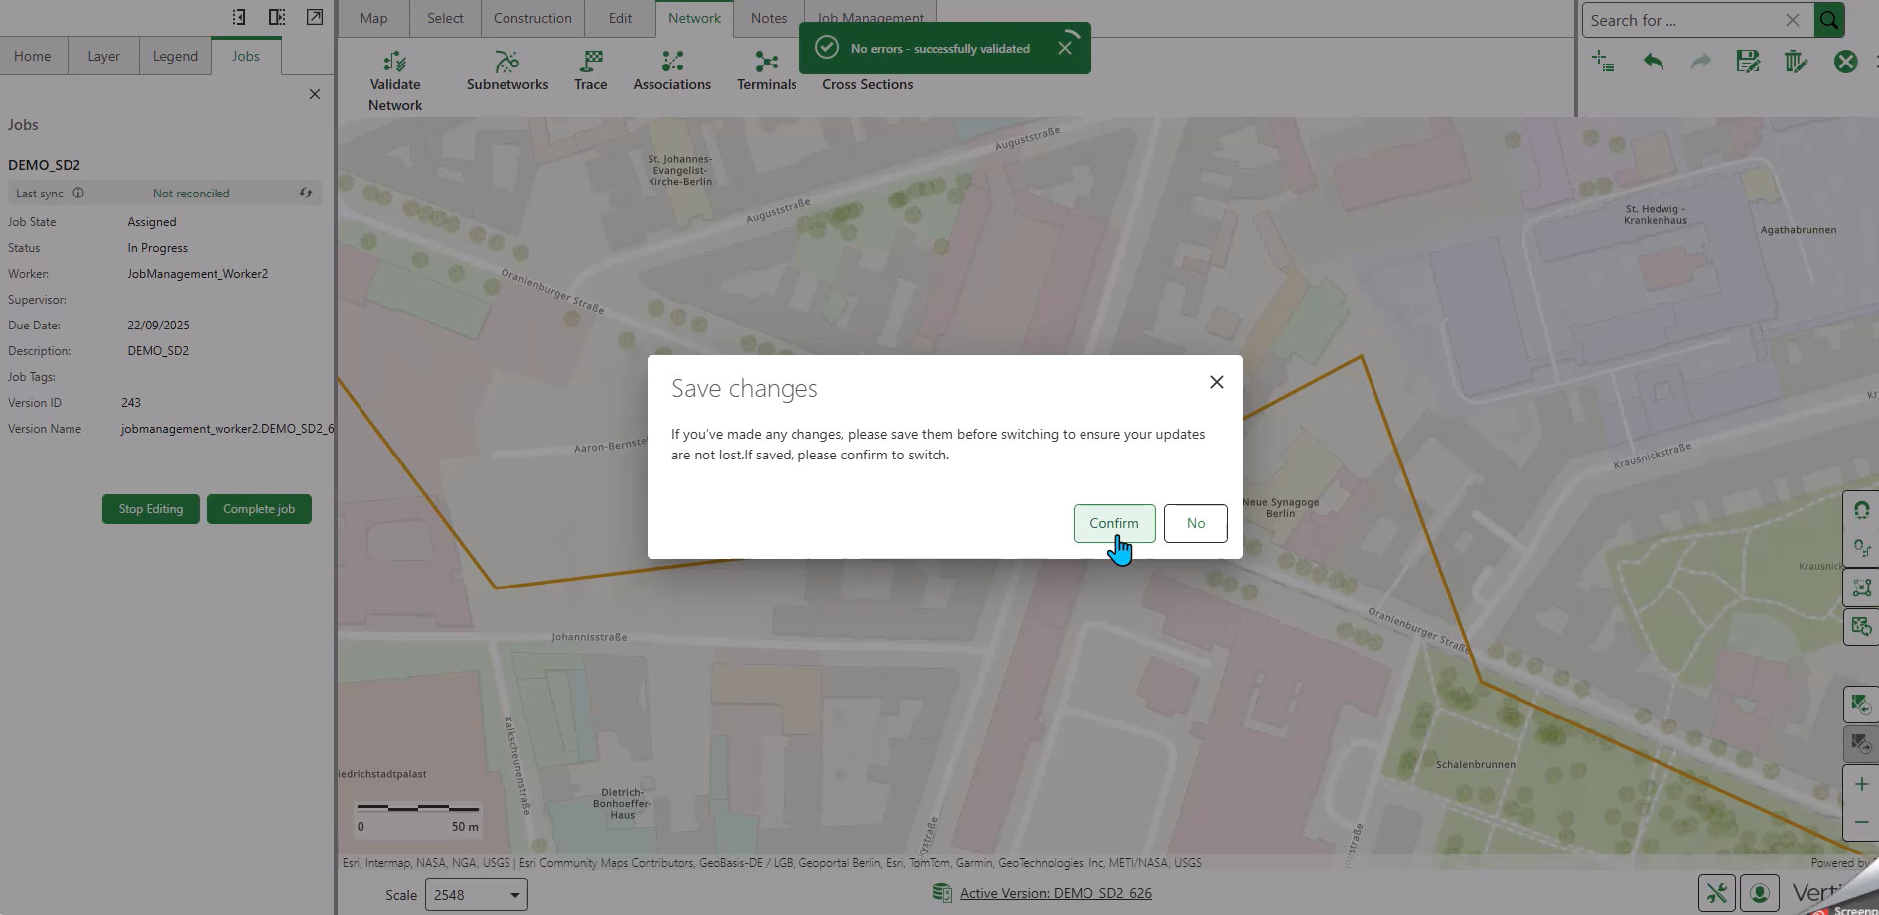
Task: Switch to the Legend panel tab
Action: coord(175,56)
